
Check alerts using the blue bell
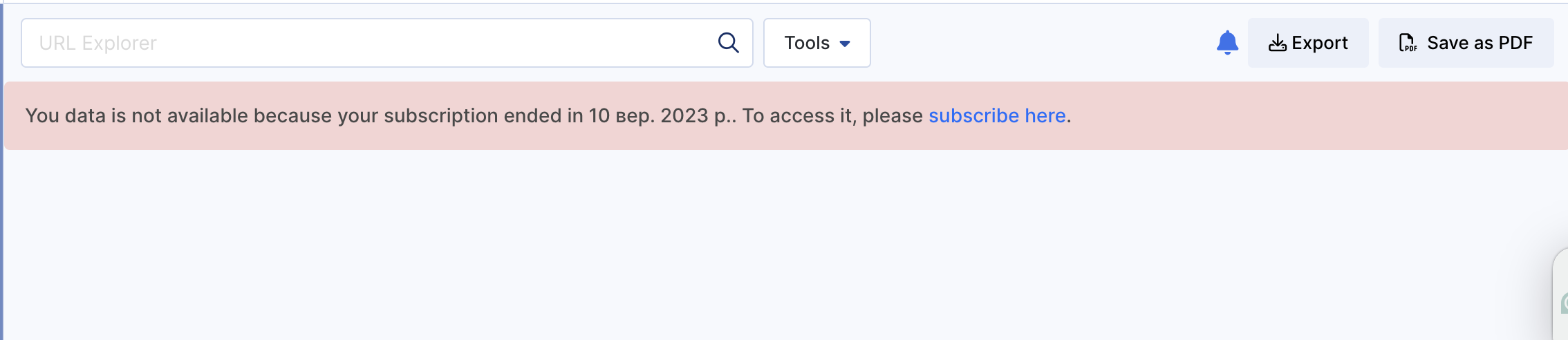pyautogui.click(x=1227, y=43)
